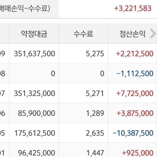Click the +925,000 profit cell
Viewport: 157px width, 157px height.
pos(138,153)
